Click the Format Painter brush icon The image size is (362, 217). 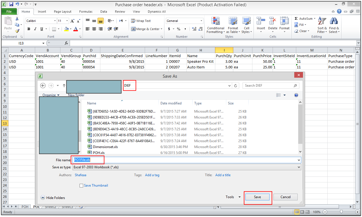coord(17,31)
